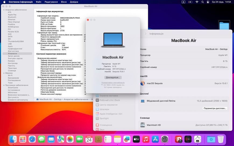Open the Вікно menu
The image size is (234, 146).
point(64,2)
